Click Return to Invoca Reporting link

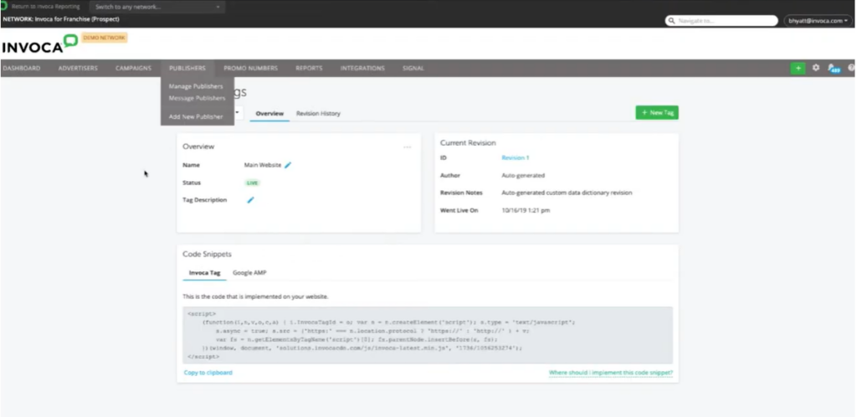click(45, 7)
